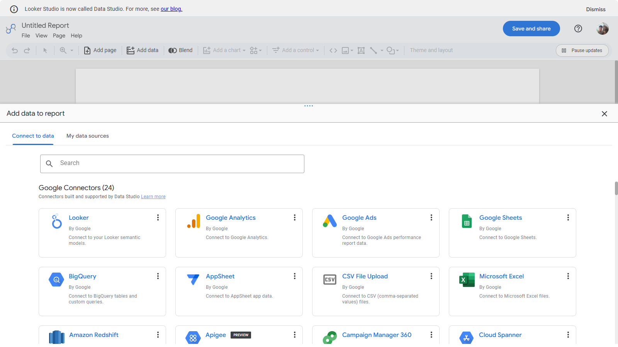Click the Google Sheets green logo
This screenshot has width=618, height=347.
click(467, 221)
